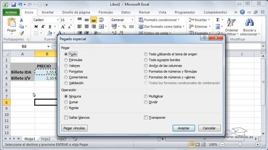Click the Cut scissors icon
Viewport: 268px width, 150px height.
pyautogui.click(x=21, y=20)
